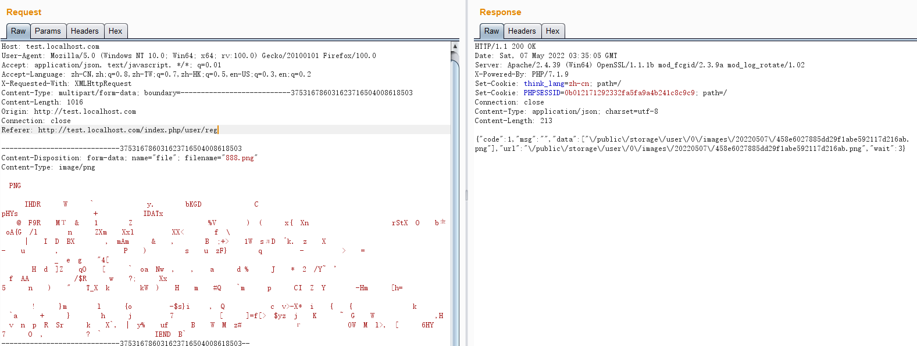This screenshot has width=917, height=346.
Task: Click the PHPSESSID cookie name
Action: 542,93
